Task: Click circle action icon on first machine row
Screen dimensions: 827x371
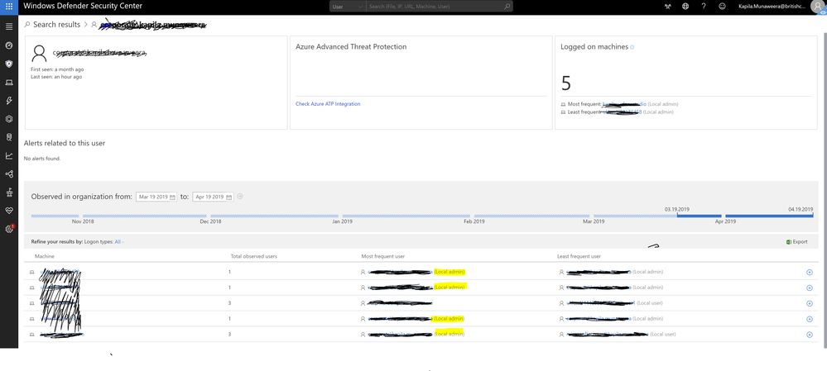Action: (810, 272)
